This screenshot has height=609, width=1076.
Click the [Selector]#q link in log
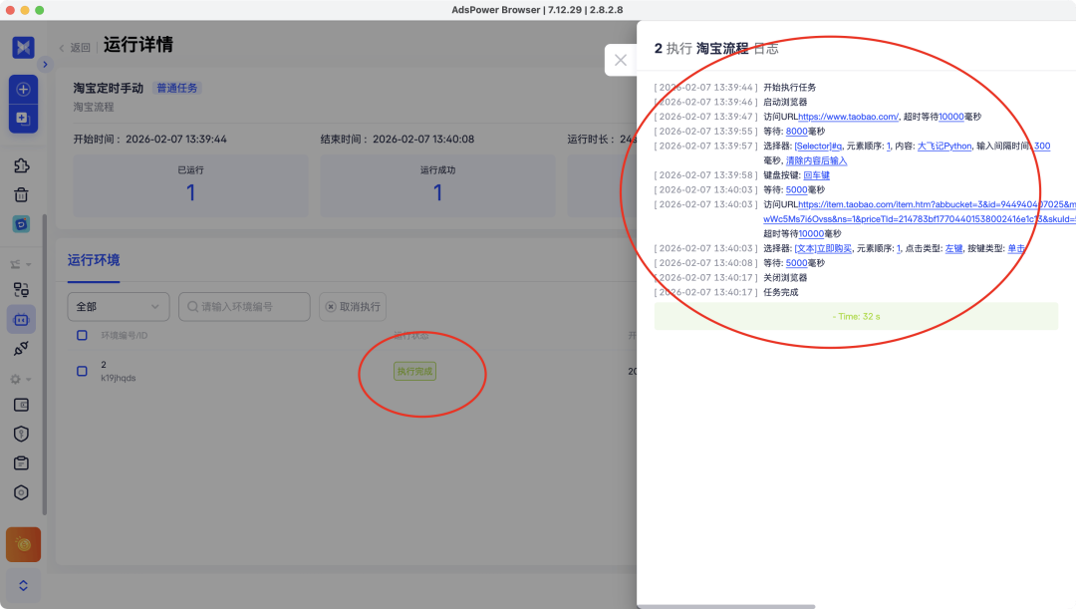pyautogui.click(x=818, y=146)
